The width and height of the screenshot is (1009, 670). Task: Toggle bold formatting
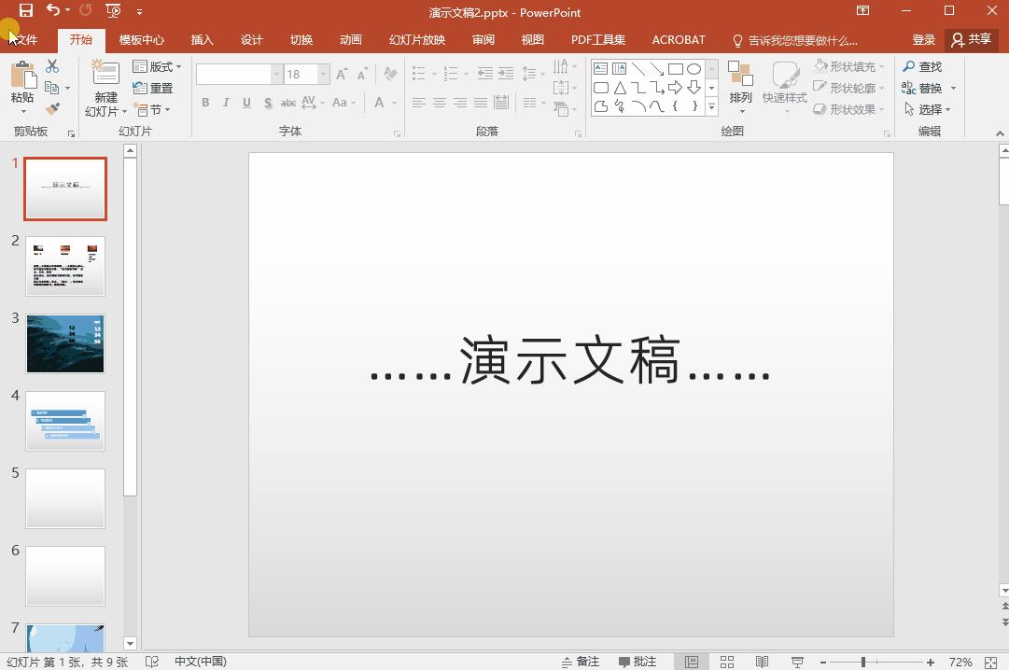pyautogui.click(x=205, y=103)
